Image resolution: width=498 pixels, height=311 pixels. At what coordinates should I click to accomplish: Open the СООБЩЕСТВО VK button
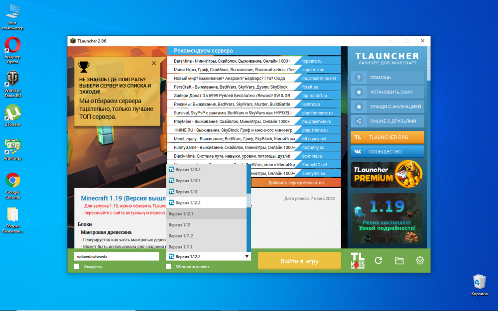(x=387, y=152)
